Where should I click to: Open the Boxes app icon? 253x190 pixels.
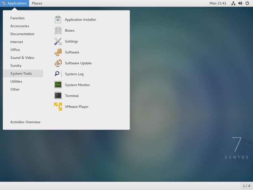(x=58, y=30)
